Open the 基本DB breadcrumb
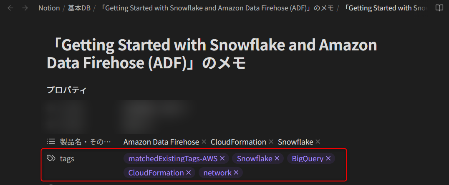Screen dimensions: 449x185 79,8
